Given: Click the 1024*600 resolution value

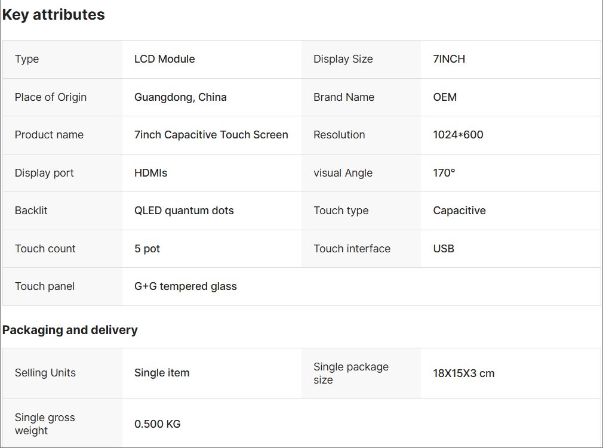Looking at the screenshot, I should pyautogui.click(x=458, y=135).
